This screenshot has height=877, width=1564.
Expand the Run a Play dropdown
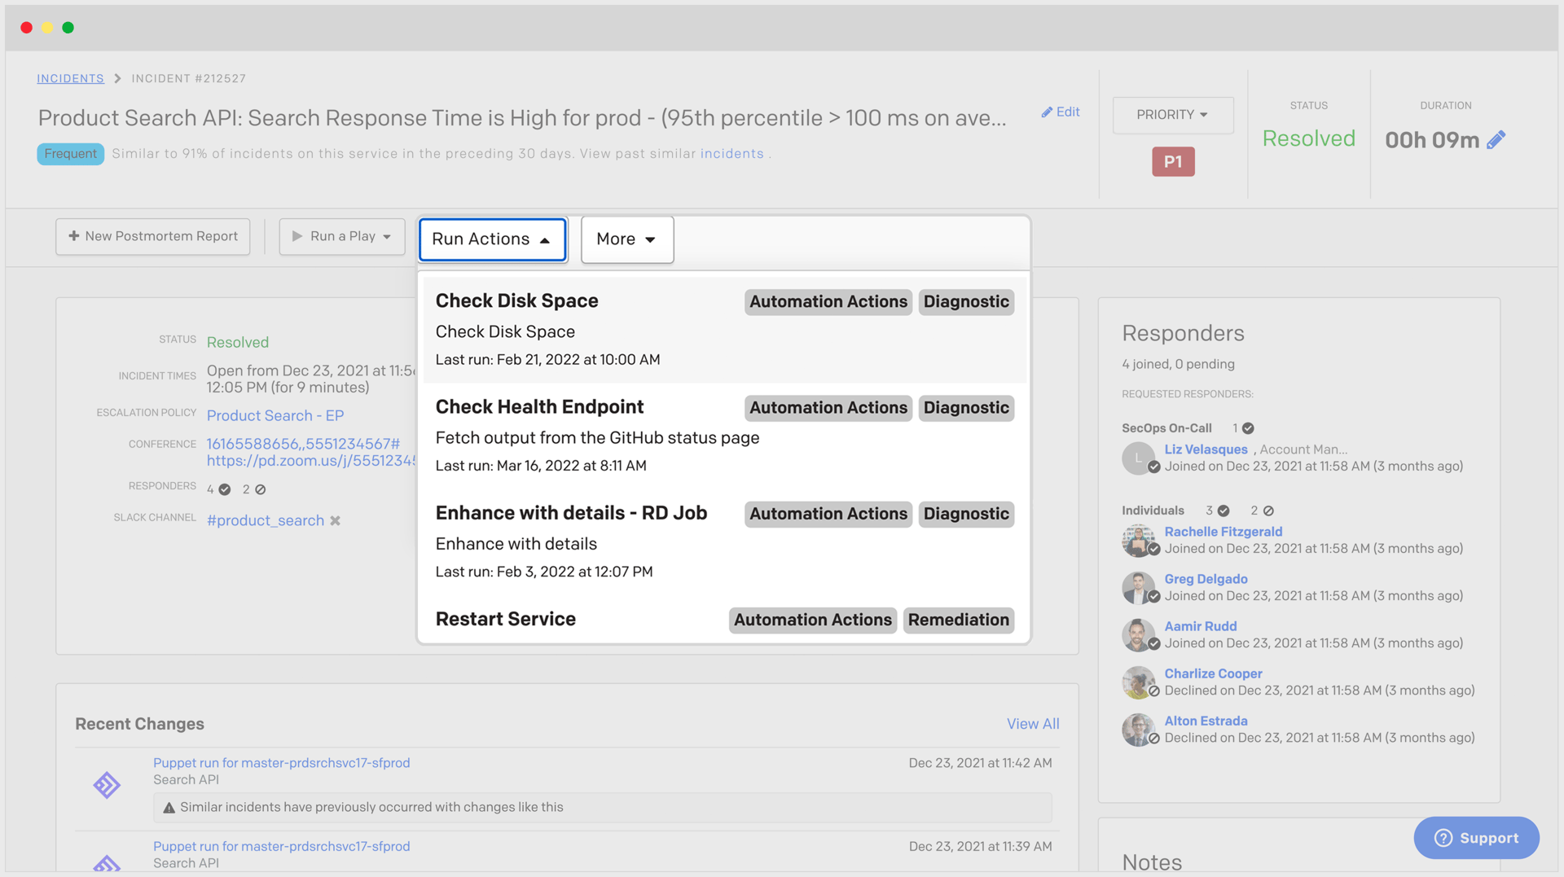[341, 236]
